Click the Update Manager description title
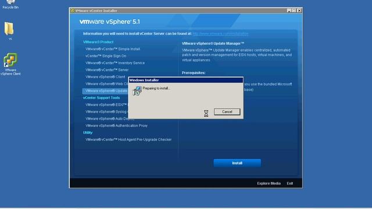Image resolution: width=372 pixels, height=209 pixels. click(213, 44)
